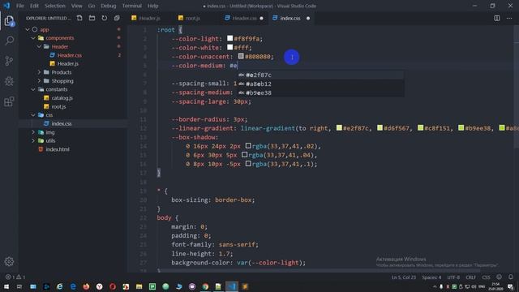519x292 pixels.
Task: Open the File menu
Action: pyautogui.click(x=20, y=6)
